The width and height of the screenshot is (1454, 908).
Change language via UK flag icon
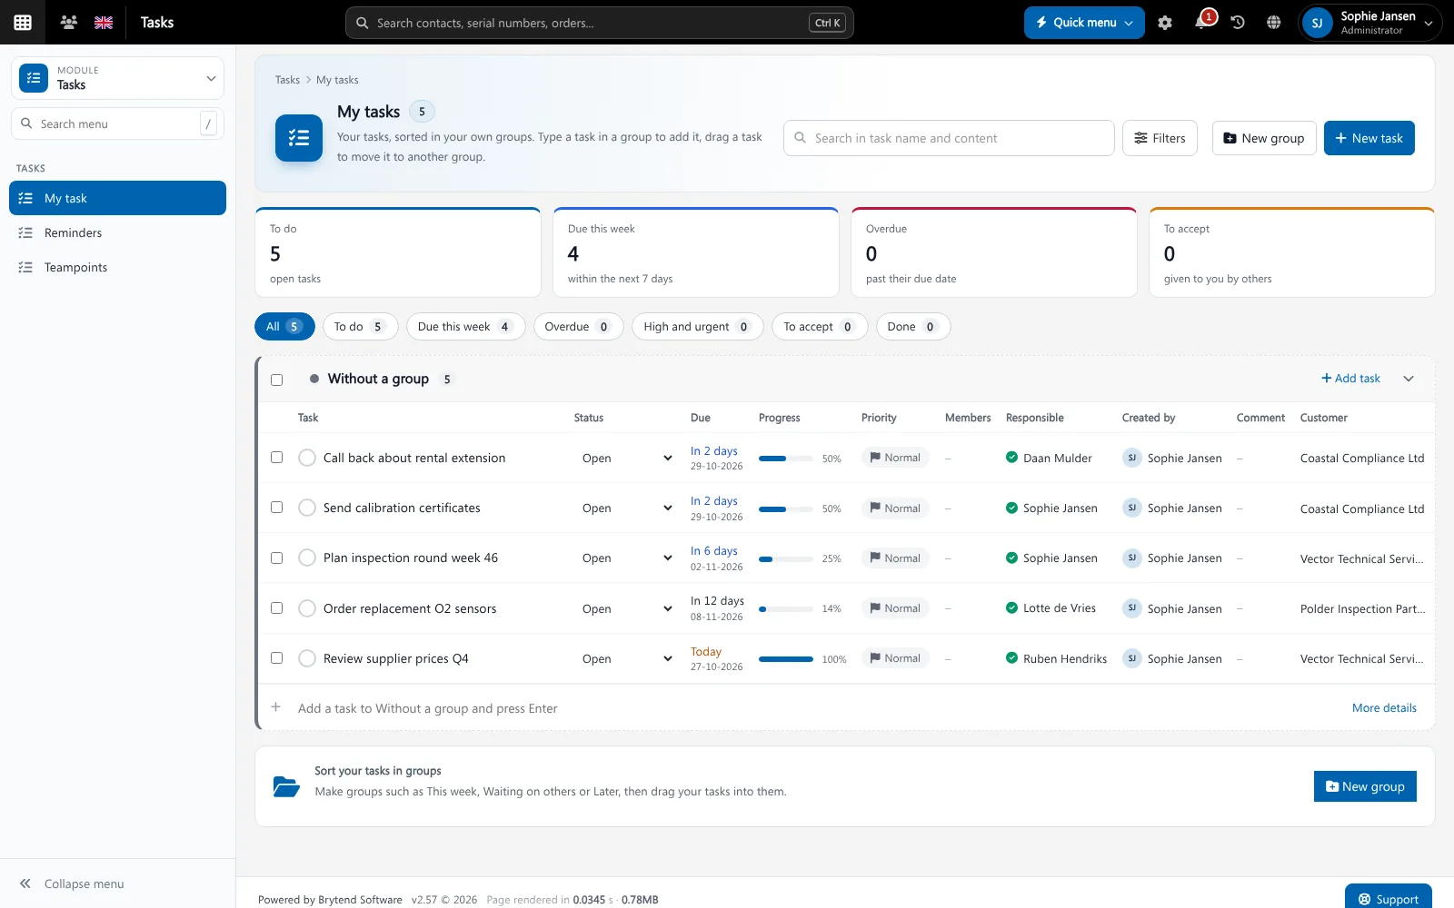(104, 23)
